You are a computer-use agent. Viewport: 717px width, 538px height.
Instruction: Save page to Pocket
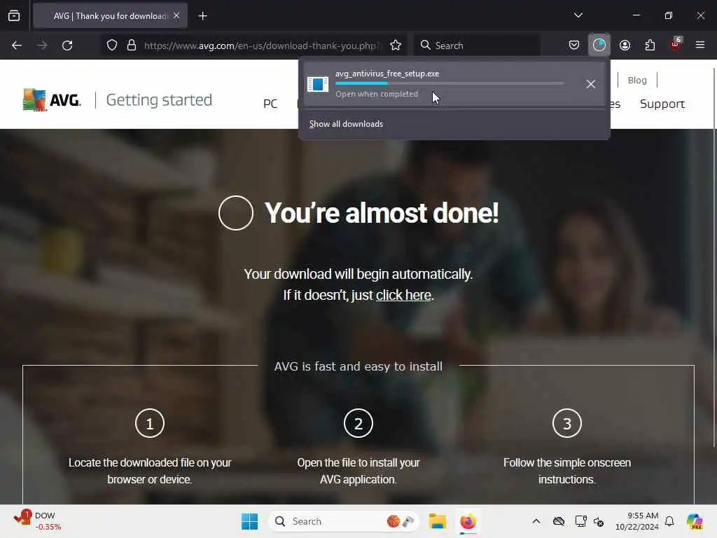pyautogui.click(x=574, y=46)
